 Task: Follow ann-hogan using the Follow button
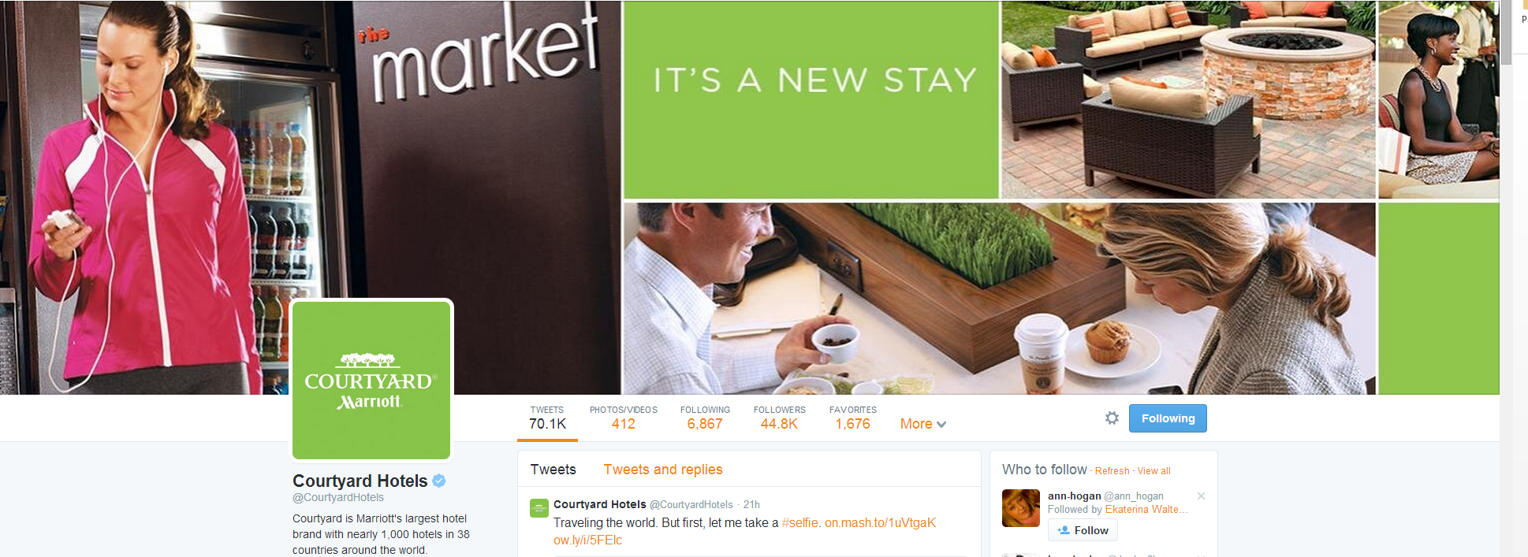(1083, 530)
